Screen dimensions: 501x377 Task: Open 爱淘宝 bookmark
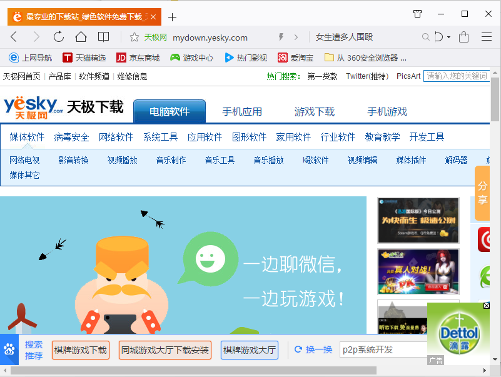click(296, 58)
